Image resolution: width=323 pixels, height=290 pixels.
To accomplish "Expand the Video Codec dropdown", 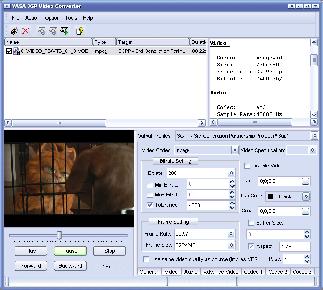I will 235,150.
